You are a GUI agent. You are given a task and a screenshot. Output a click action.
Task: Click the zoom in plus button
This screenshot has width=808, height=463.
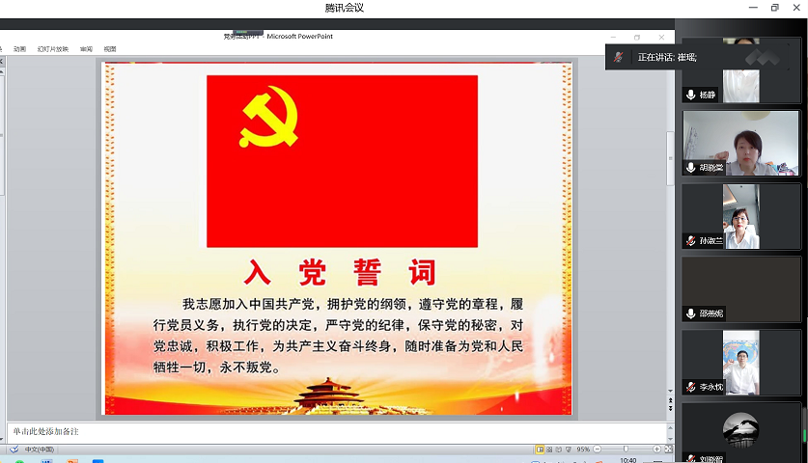coord(655,449)
